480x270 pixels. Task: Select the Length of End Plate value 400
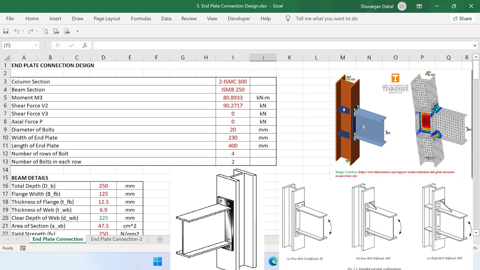(x=233, y=145)
